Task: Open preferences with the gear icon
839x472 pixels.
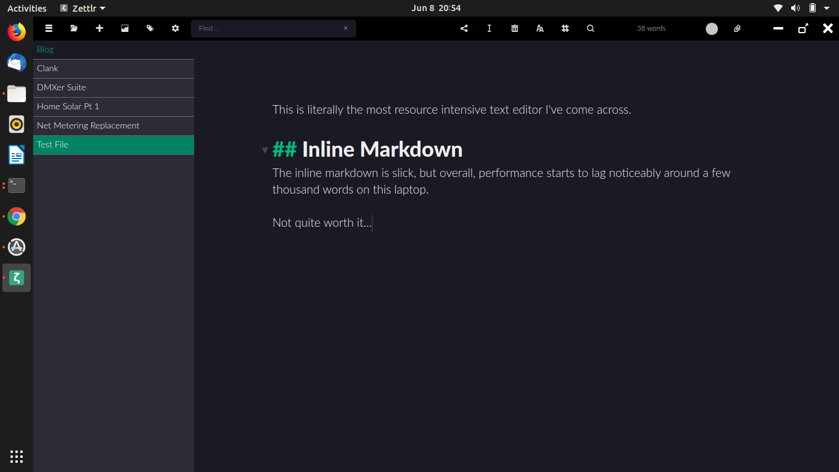Action: 175,28
